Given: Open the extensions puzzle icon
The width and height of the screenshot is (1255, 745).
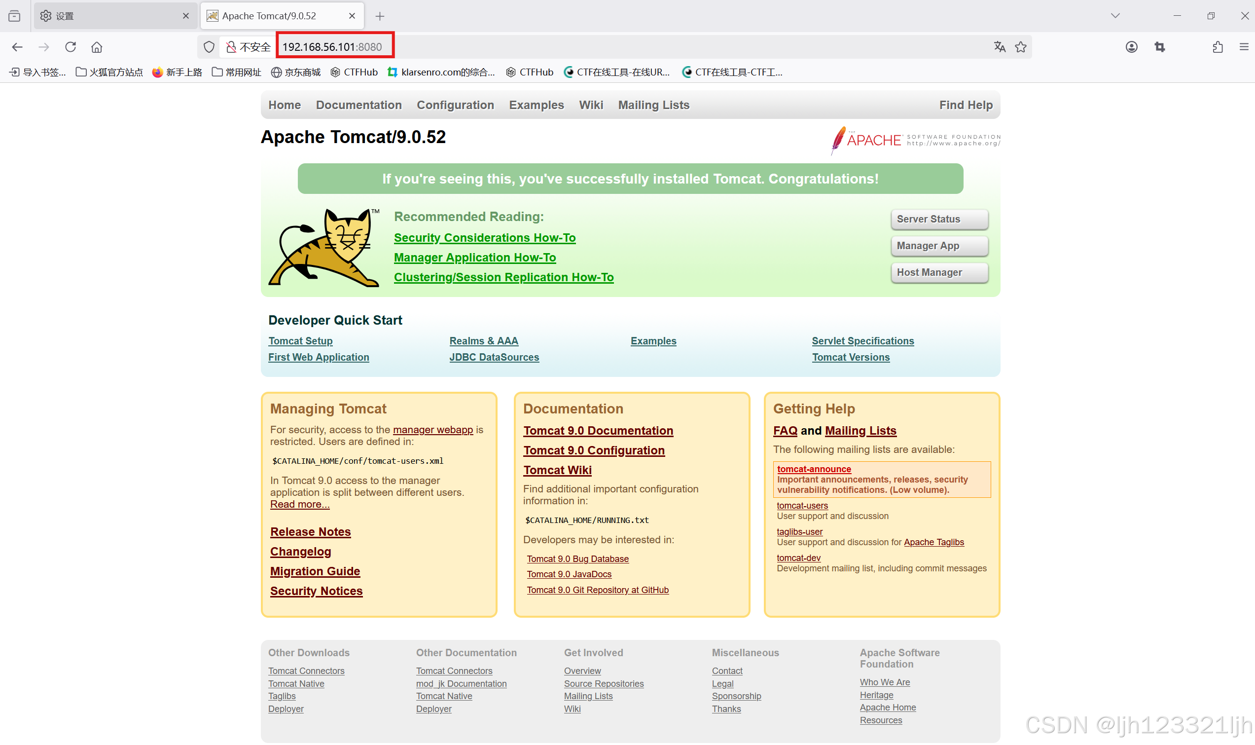Looking at the screenshot, I should (1218, 47).
